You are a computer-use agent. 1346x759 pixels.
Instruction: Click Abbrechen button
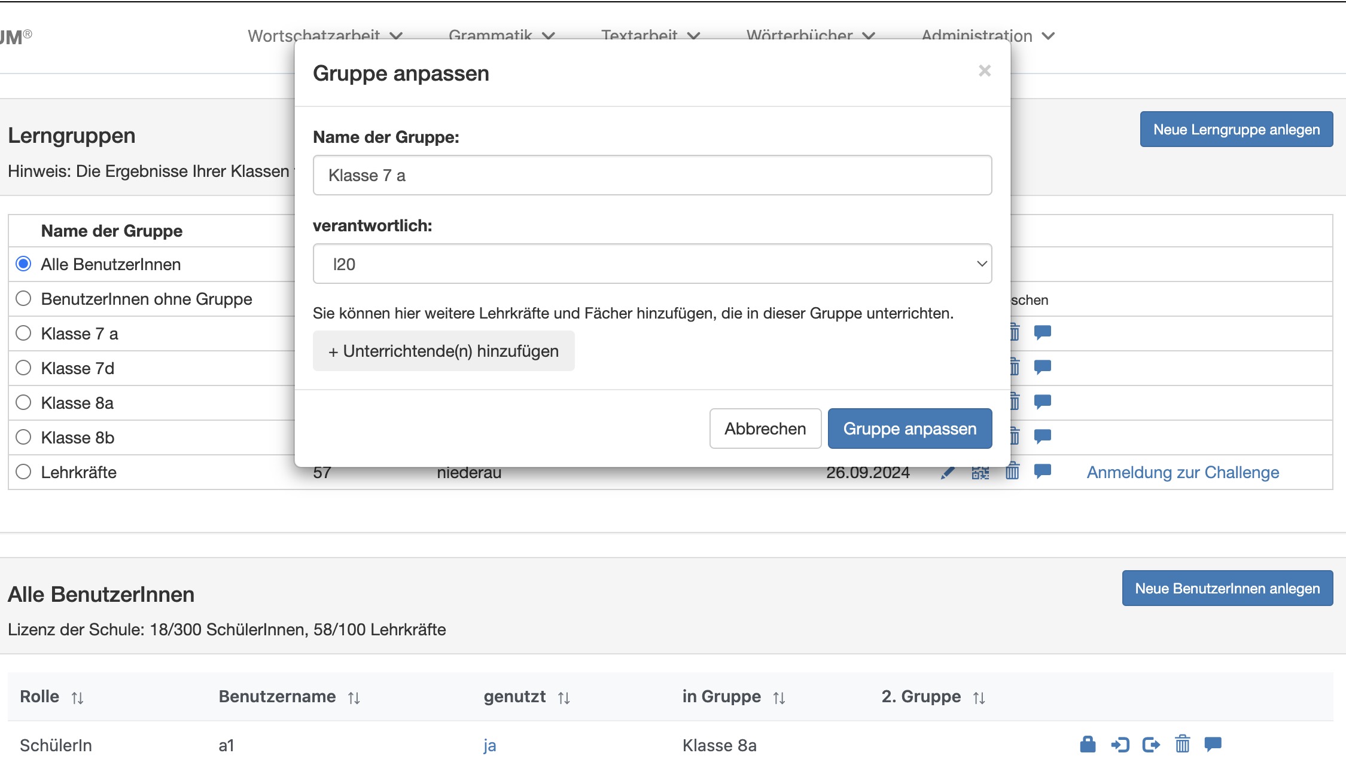[x=765, y=429]
